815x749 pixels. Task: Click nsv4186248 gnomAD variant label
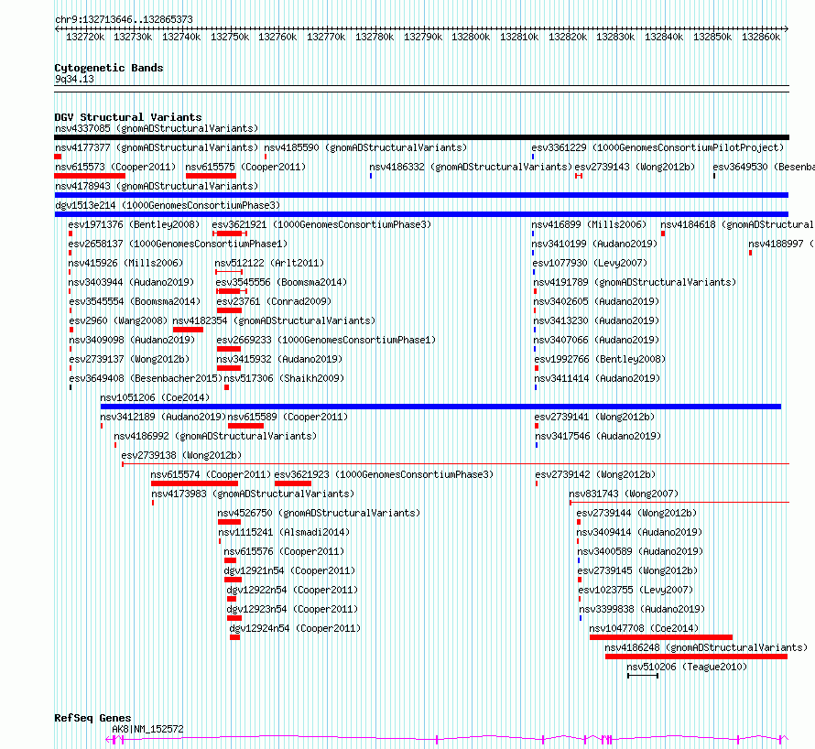[706, 647]
